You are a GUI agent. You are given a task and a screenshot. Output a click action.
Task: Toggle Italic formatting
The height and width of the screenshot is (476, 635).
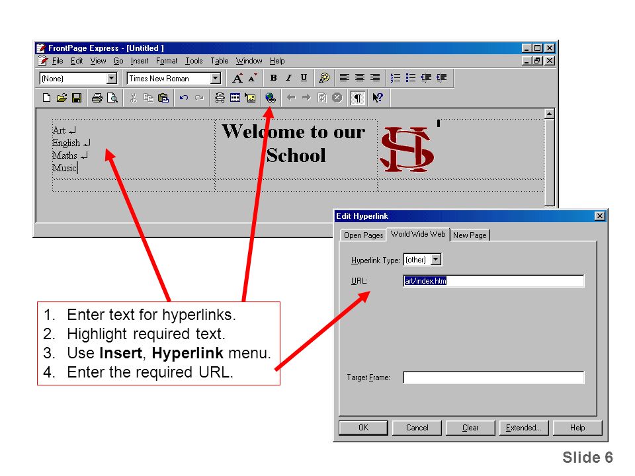click(289, 78)
